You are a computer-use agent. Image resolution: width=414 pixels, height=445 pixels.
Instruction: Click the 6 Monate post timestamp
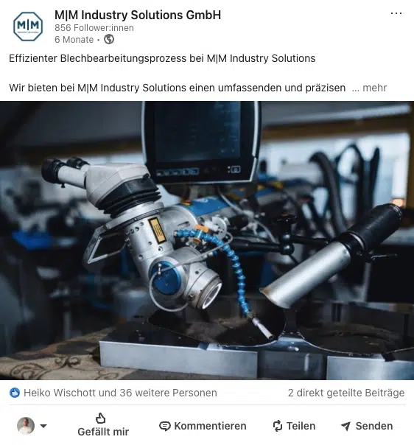[x=74, y=40]
